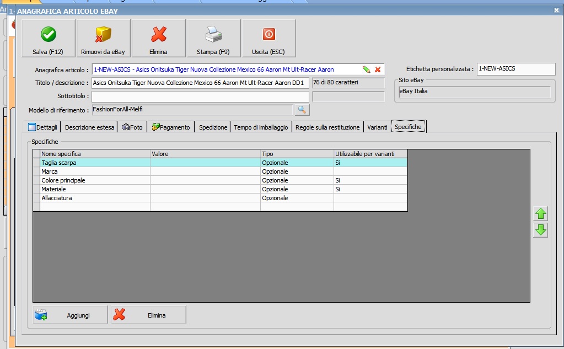Click Opzionale type cell for Allacciatura
The height and width of the screenshot is (349, 564).
point(297,198)
